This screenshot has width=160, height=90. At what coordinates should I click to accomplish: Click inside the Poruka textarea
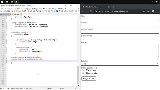(120, 51)
